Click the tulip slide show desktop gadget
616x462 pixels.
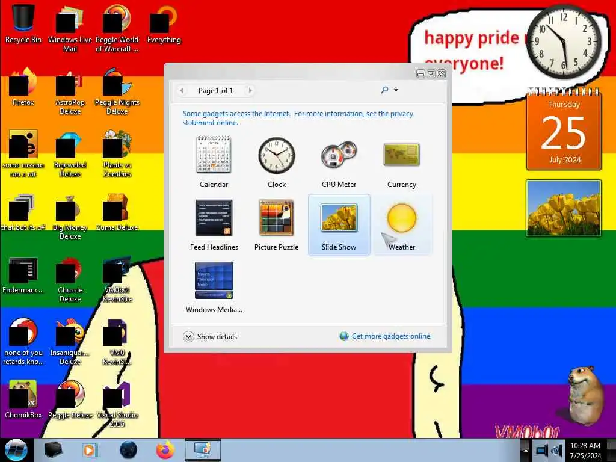(564, 208)
